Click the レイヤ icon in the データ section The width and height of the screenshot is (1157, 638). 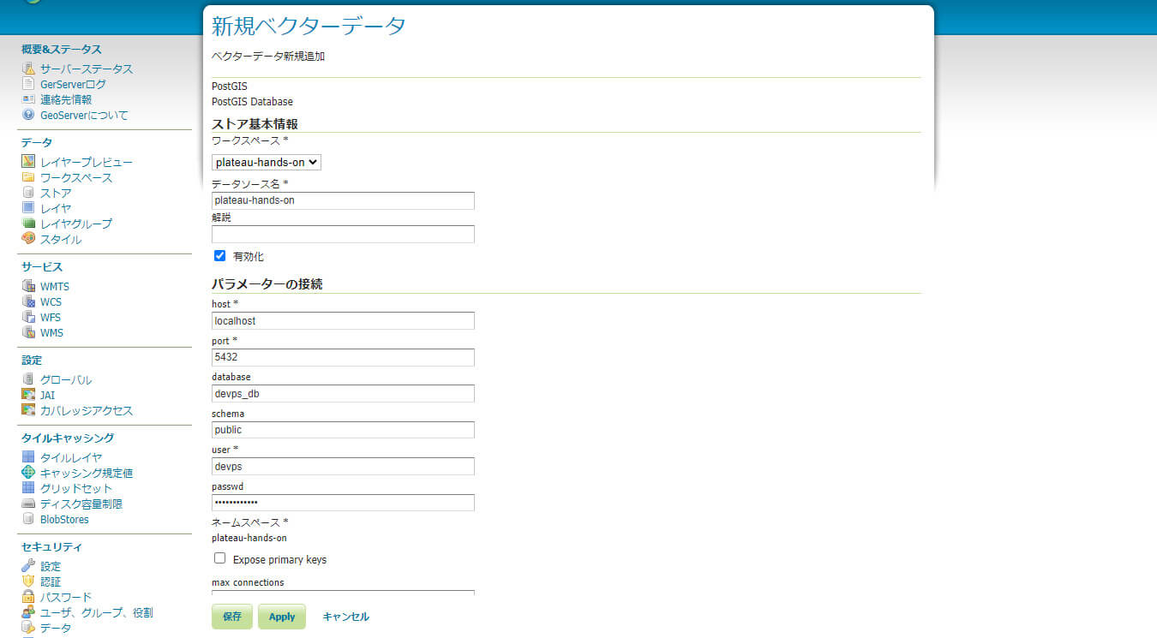pos(28,208)
